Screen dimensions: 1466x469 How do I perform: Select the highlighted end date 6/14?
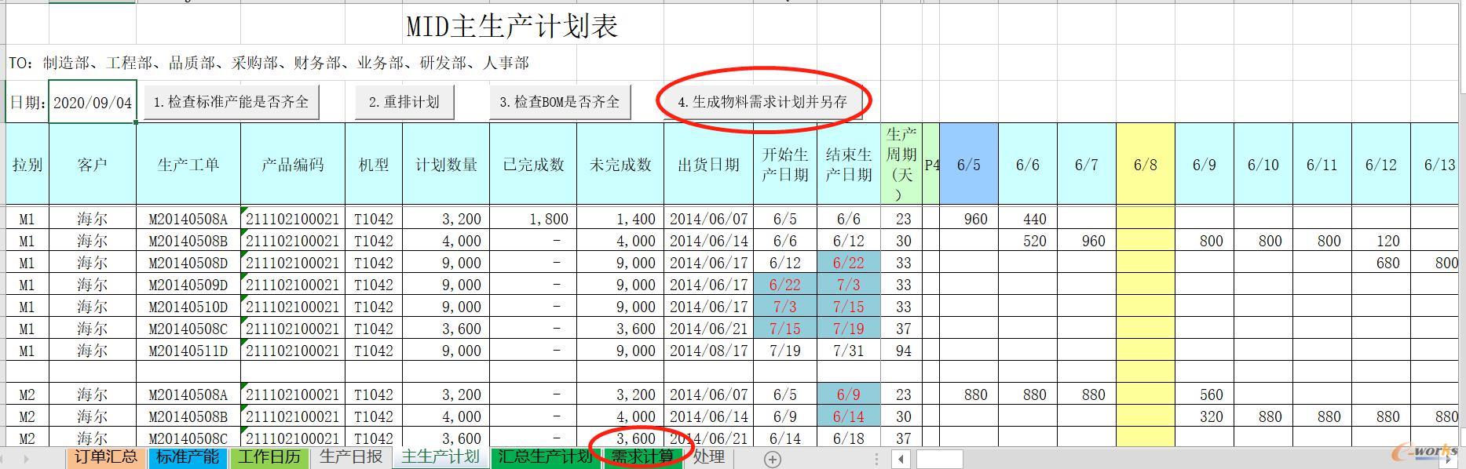coord(849,416)
